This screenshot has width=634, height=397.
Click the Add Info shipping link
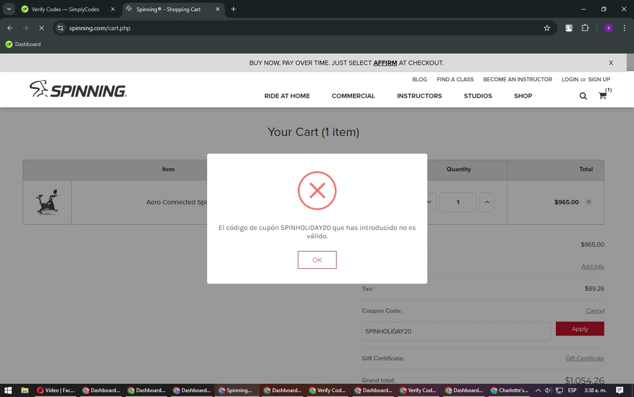[593, 267]
